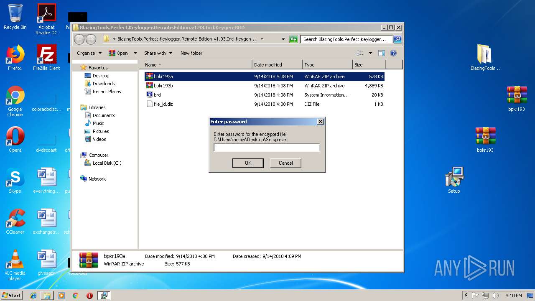Click the taskbar clock showing 4:10 PM
This screenshot has width=535, height=301.
click(513, 296)
